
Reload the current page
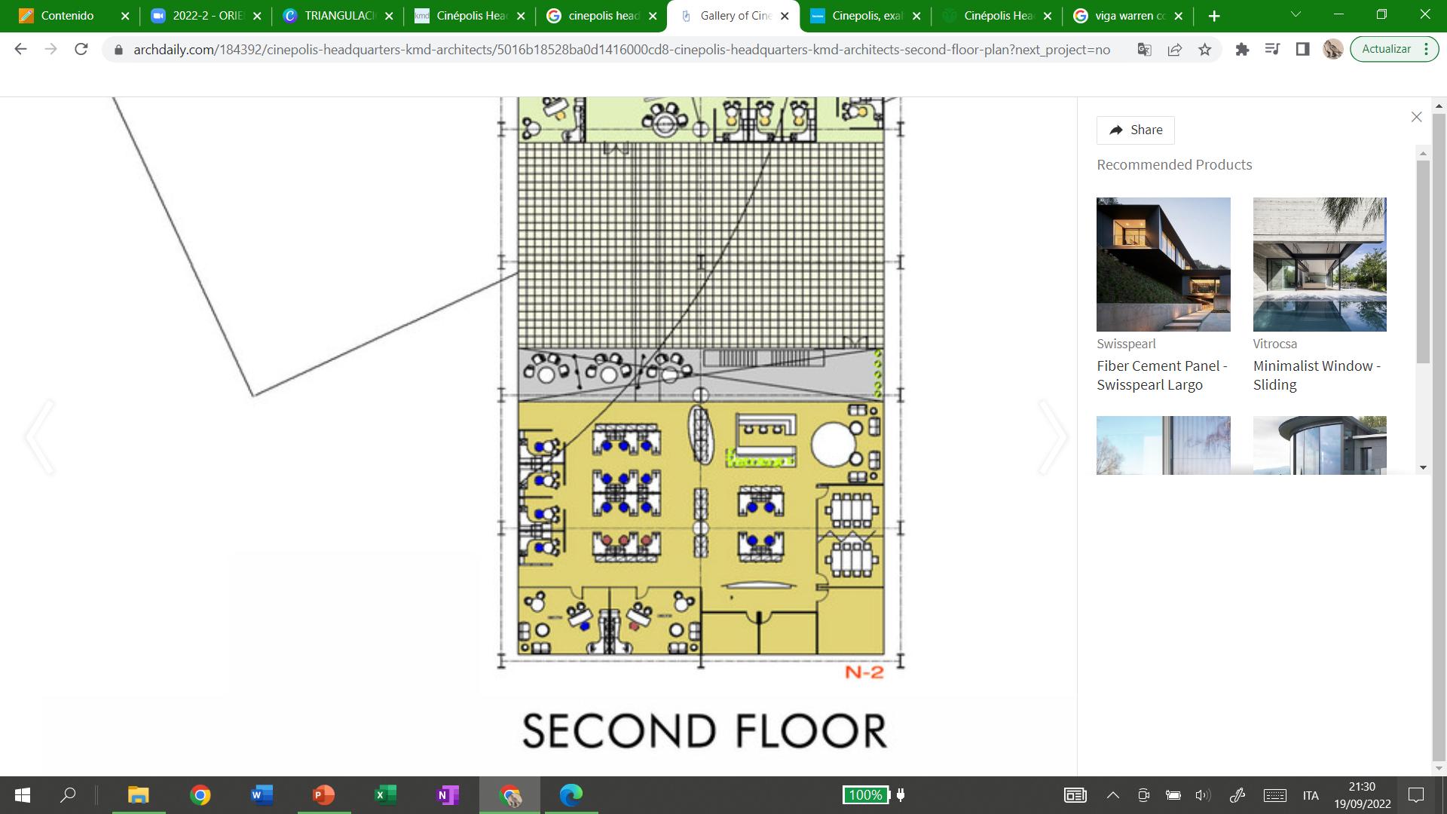pos(81,50)
